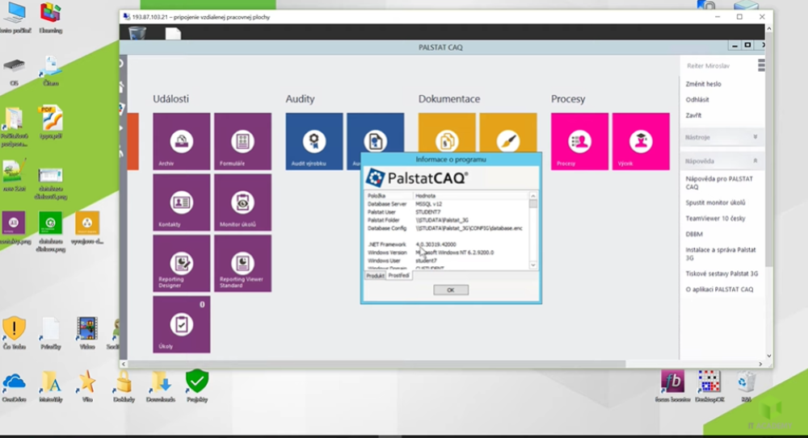Open Reporting Viewer Standard tile

pyautogui.click(x=242, y=263)
